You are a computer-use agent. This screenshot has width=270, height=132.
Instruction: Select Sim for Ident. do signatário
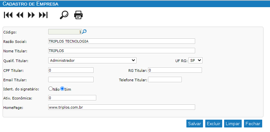click(x=62, y=89)
